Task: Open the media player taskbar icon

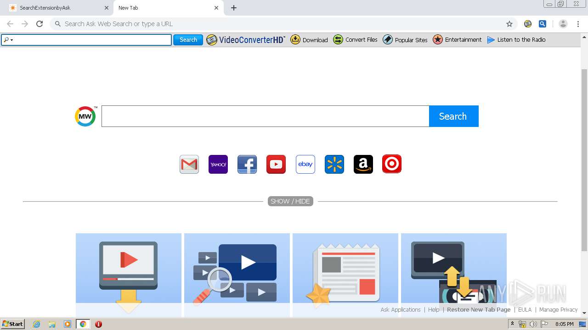Action: click(x=68, y=324)
